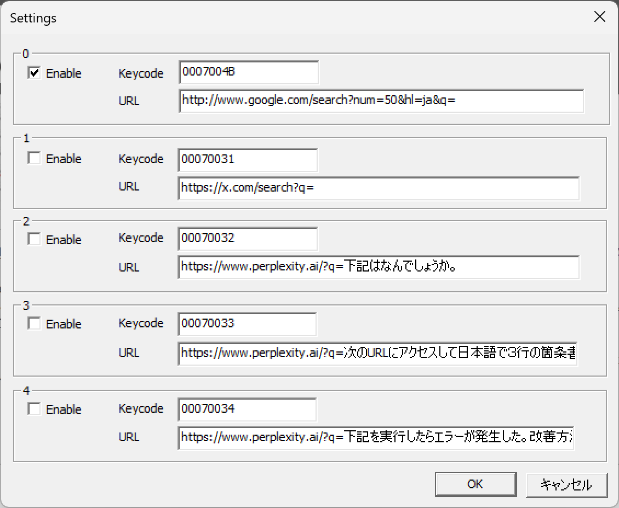This screenshot has height=508, width=619.
Task: Close the Settings dialog with X
Action: [x=600, y=18]
